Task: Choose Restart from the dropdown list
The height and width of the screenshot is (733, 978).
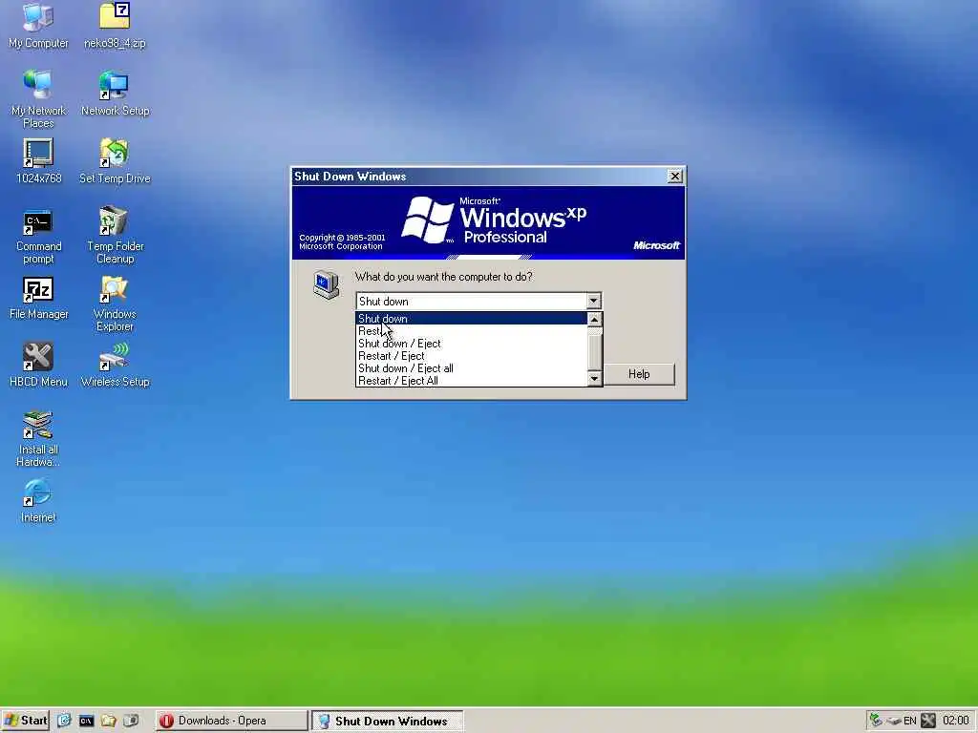Action: [471, 331]
